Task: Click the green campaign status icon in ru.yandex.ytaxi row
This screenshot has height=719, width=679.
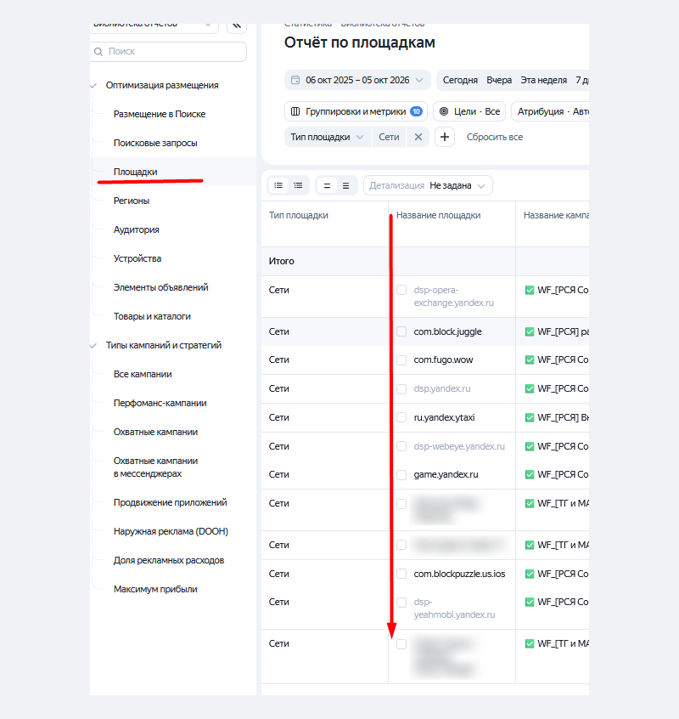Action: pyautogui.click(x=530, y=418)
